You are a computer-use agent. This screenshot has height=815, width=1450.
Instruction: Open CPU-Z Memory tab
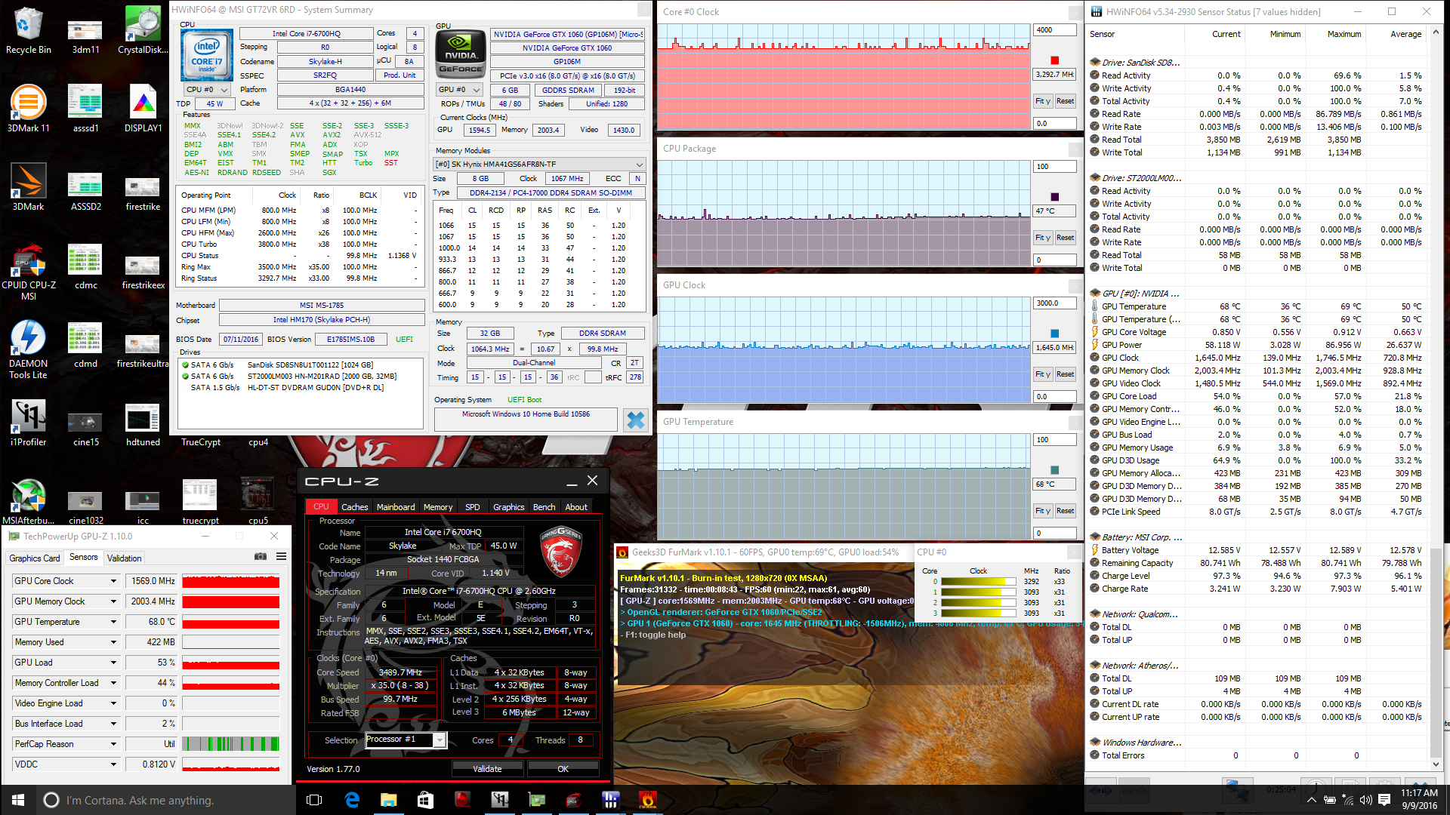point(438,507)
